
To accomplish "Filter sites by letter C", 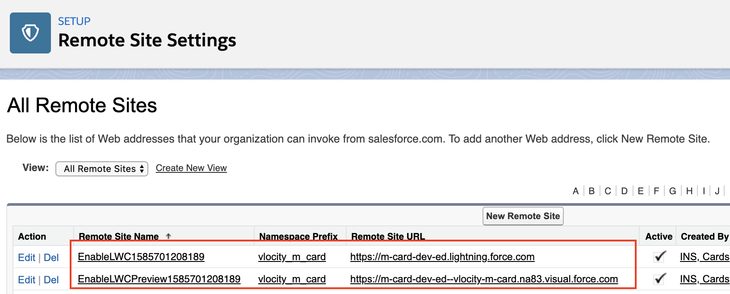I will 608,191.
